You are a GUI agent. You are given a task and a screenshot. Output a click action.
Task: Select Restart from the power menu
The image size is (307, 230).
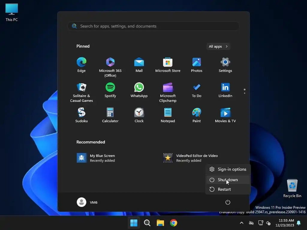click(x=228, y=189)
